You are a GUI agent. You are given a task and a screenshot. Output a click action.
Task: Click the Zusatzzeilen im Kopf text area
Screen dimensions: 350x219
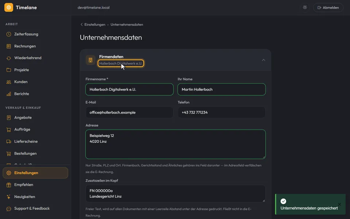pos(175,193)
